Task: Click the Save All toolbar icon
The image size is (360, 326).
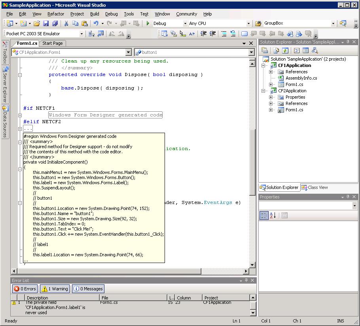Action: point(55,23)
